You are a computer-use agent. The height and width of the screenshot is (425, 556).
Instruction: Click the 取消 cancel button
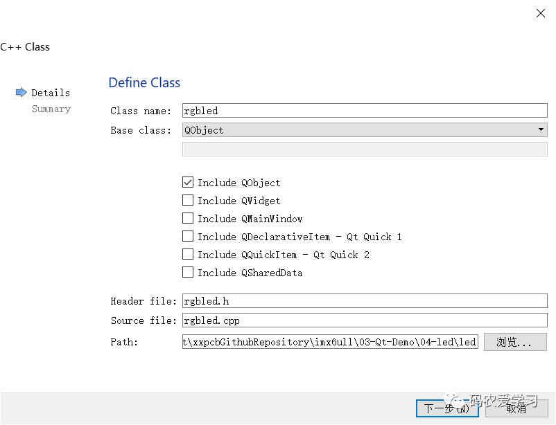516,408
